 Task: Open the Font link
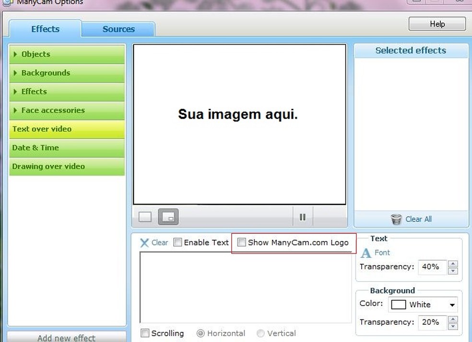[x=382, y=253]
